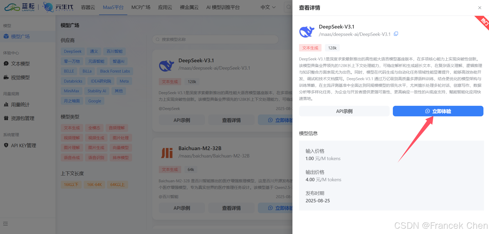
Task: Click the API KEY shield icon
Action: 6,145
